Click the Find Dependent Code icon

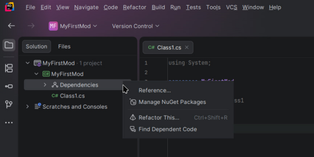[x=133, y=129]
